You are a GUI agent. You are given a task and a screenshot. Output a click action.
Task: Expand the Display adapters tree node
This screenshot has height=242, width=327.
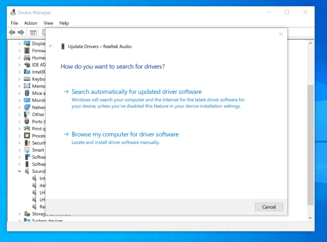19,43
